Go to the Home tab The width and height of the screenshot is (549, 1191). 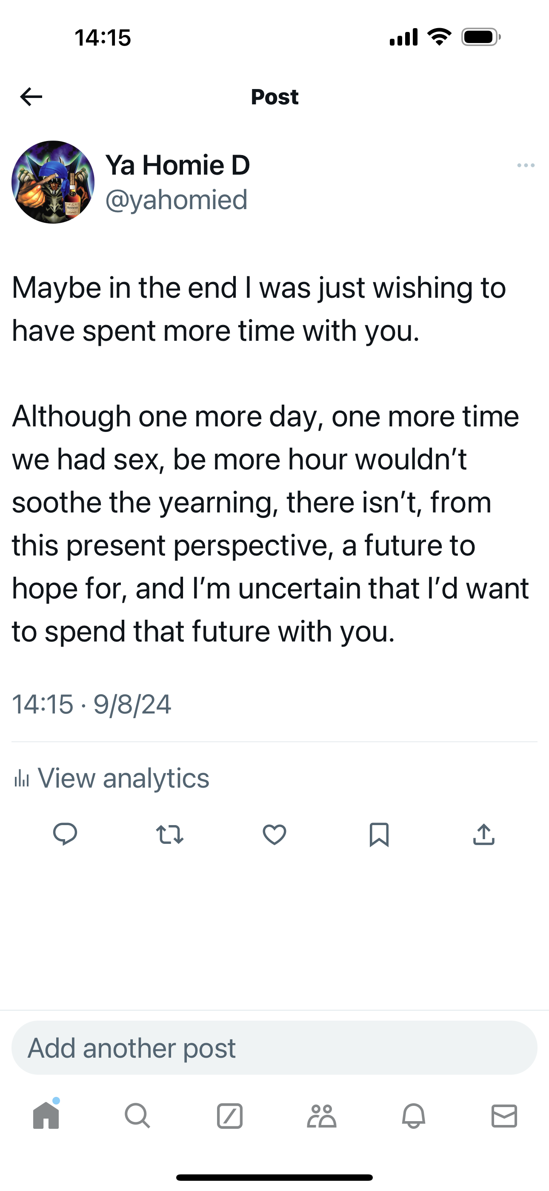46,1116
